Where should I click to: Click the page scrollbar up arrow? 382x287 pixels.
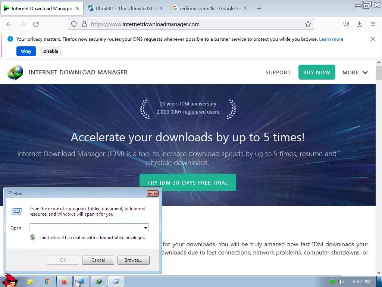(379, 62)
